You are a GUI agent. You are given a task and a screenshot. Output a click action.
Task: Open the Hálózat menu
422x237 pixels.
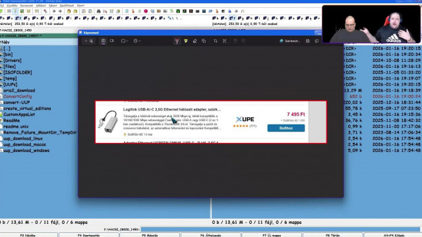click(x=41, y=5)
